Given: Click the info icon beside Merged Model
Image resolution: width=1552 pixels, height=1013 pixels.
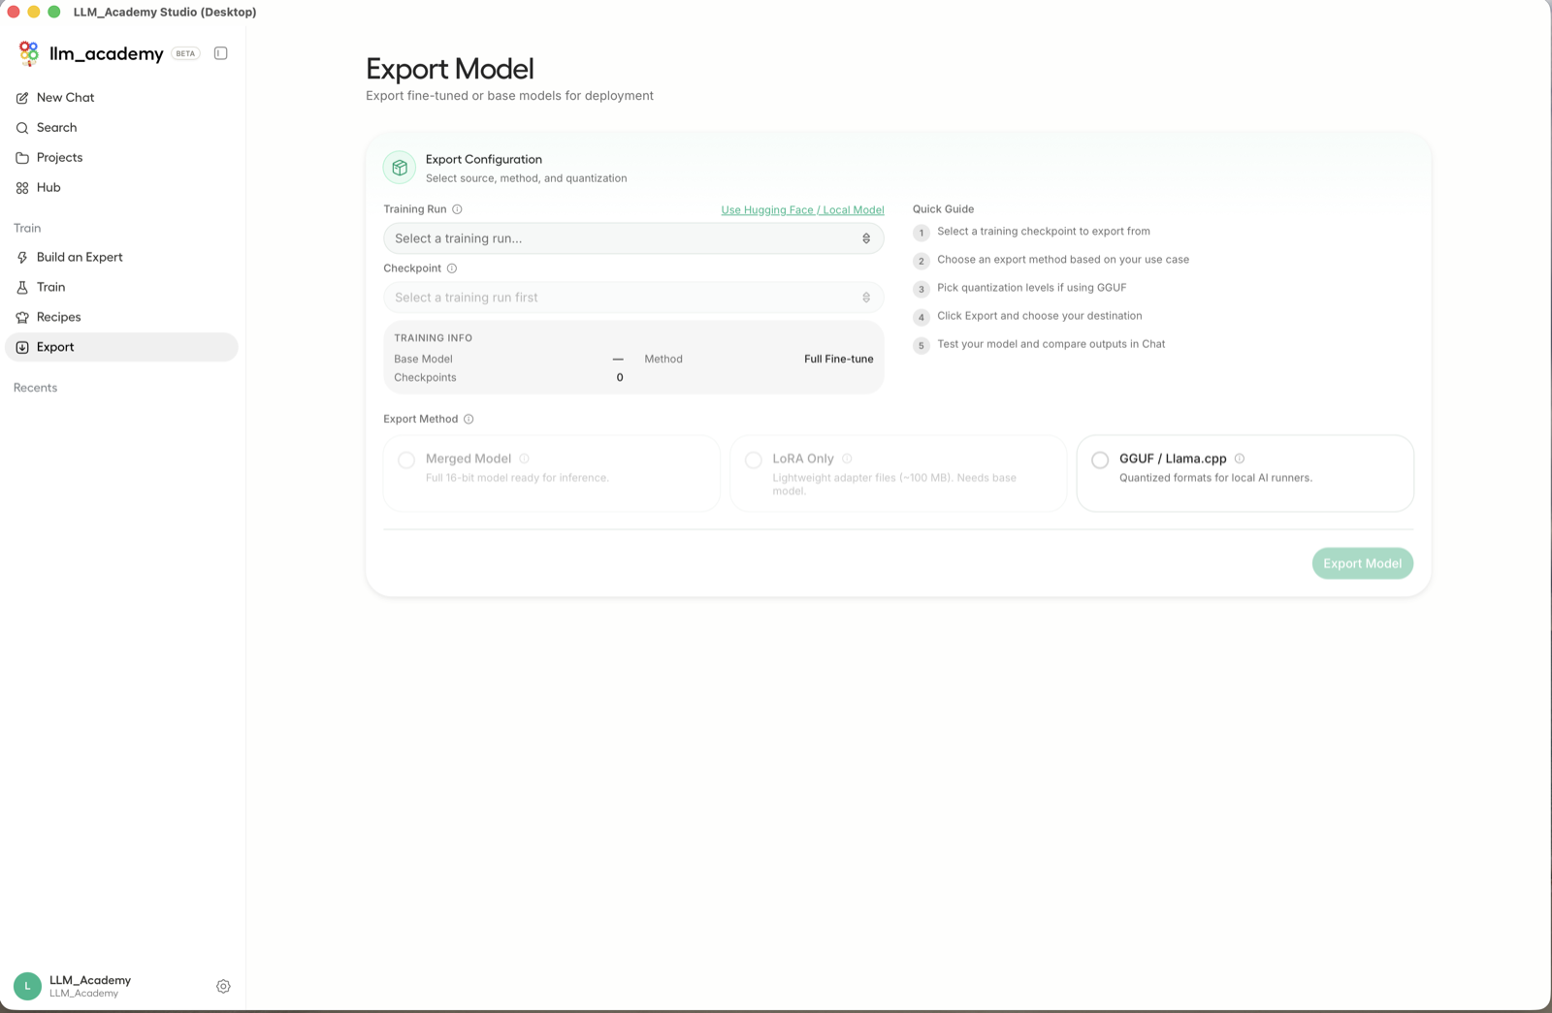Looking at the screenshot, I should 524,459.
